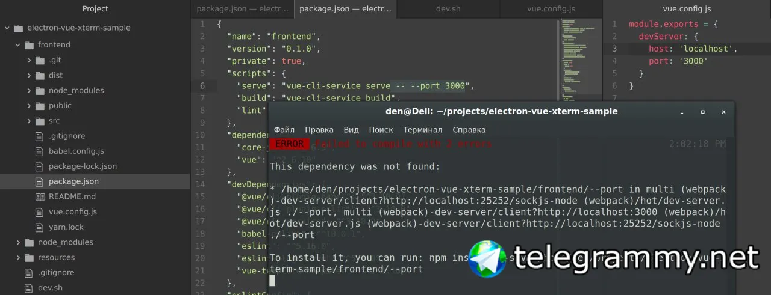
Task: Collapse the electron-vue-xterm-sample root folder chevron
Action: [x=7, y=28]
